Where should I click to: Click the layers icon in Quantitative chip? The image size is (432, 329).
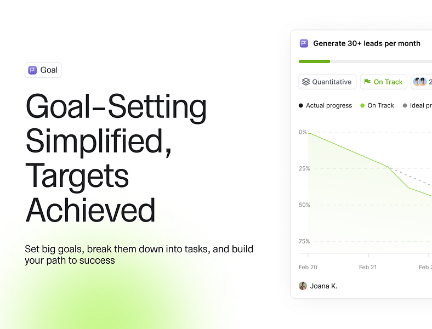coord(306,82)
